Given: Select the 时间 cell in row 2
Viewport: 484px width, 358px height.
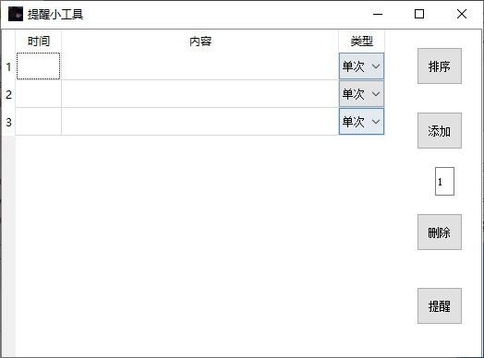Looking at the screenshot, I should (38, 94).
